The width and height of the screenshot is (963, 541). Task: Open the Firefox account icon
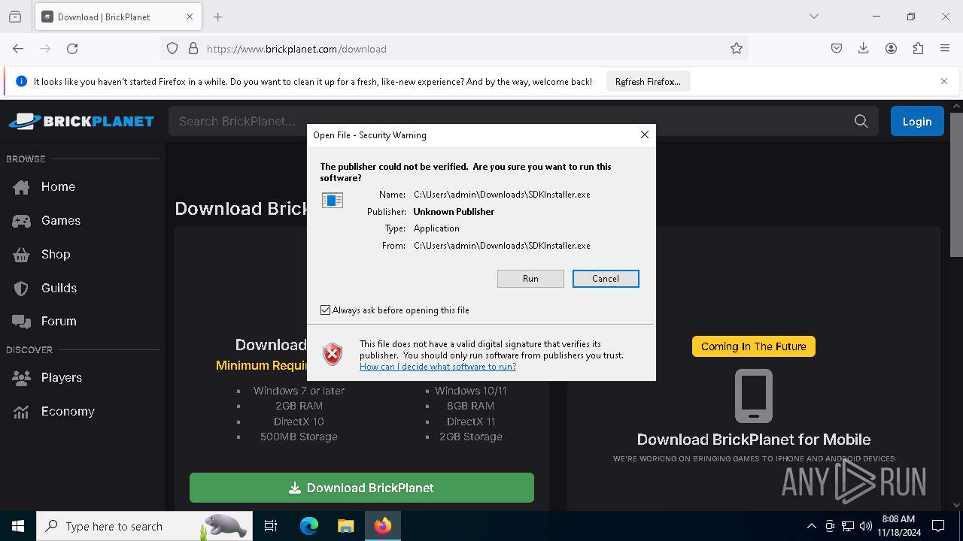(x=891, y=48)
